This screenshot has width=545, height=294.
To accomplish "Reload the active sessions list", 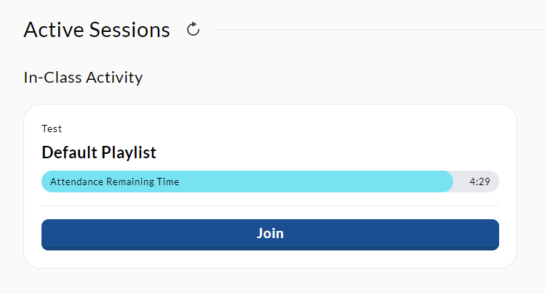I will tap(194, 30).
